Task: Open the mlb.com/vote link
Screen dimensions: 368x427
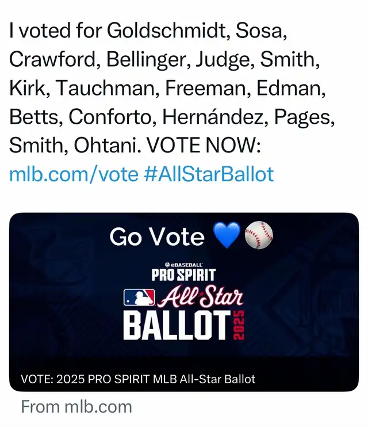Action: click(x=74, y=174)
